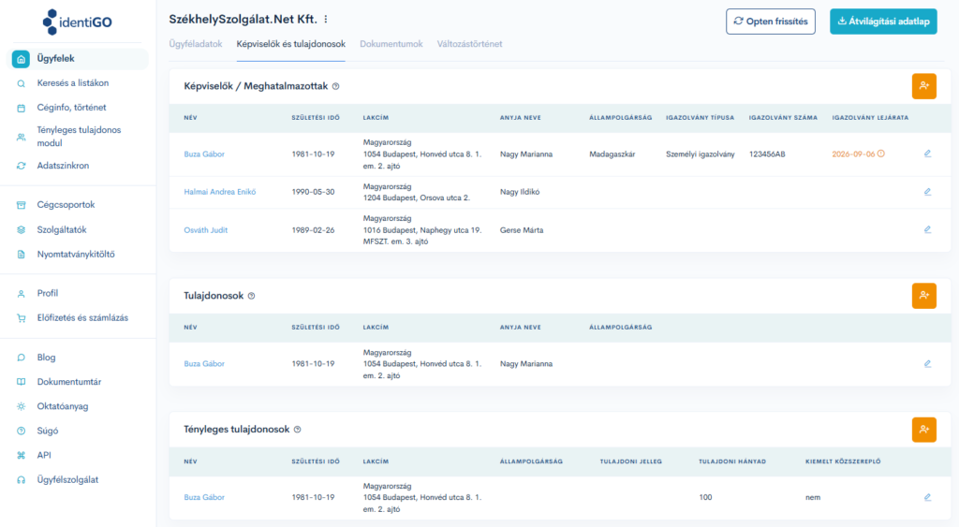This screenshot has width=959, height=527.
Task: Click the Tényleges tulajdonos modul people icon
Action: (21, 137)
